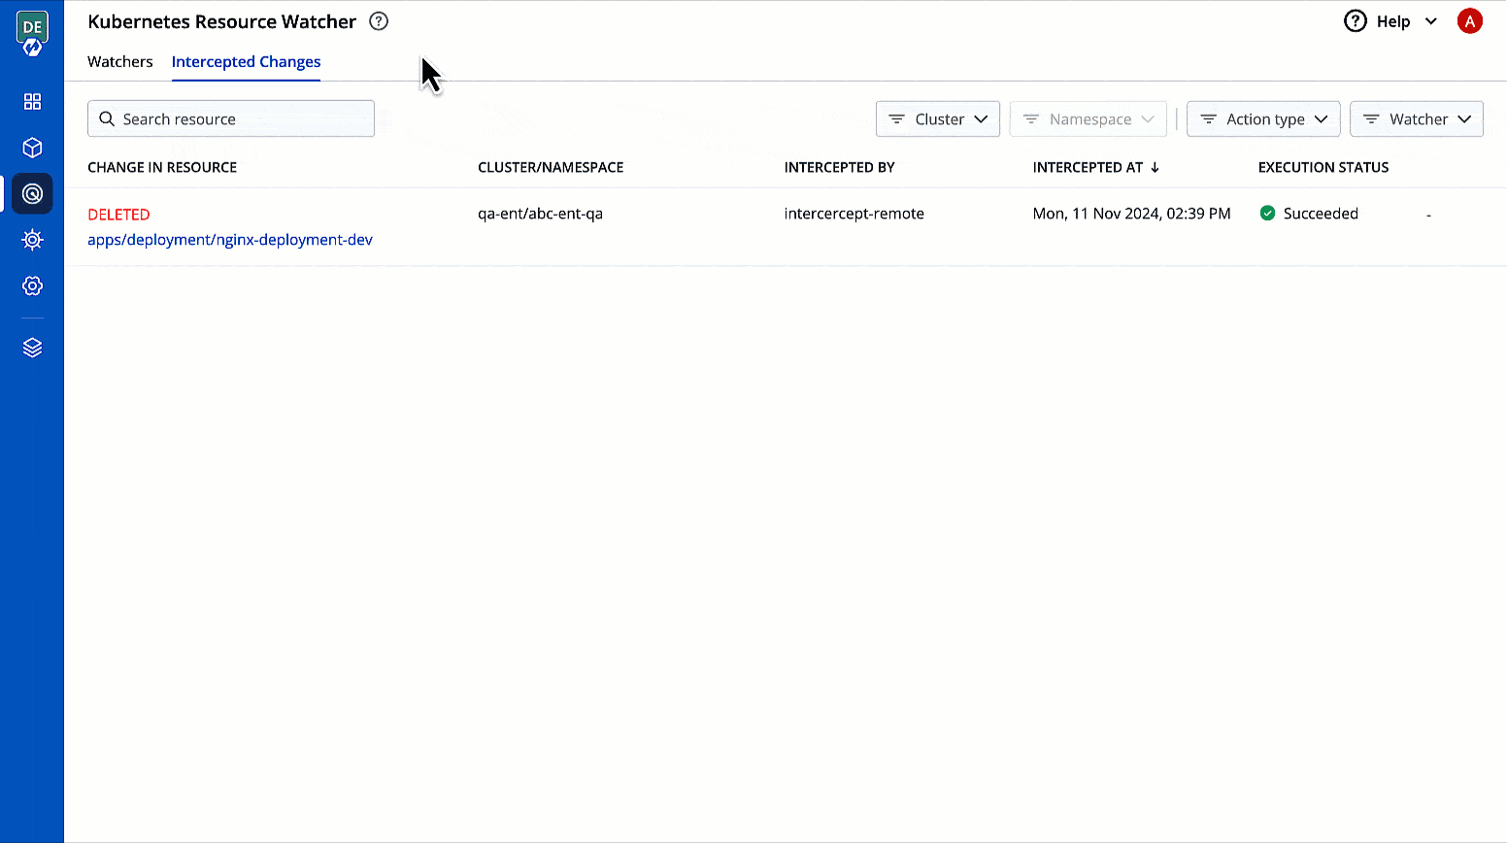Select the Intercepted Changes tab
The height and width of the screenshot is (843, 1507).
[x=246, y=62]
